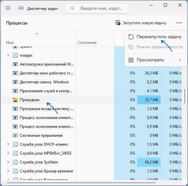This screenshot has width=188, height=186.
Task: Click Запустить новую задачу button
Action: tap(141, 23)
